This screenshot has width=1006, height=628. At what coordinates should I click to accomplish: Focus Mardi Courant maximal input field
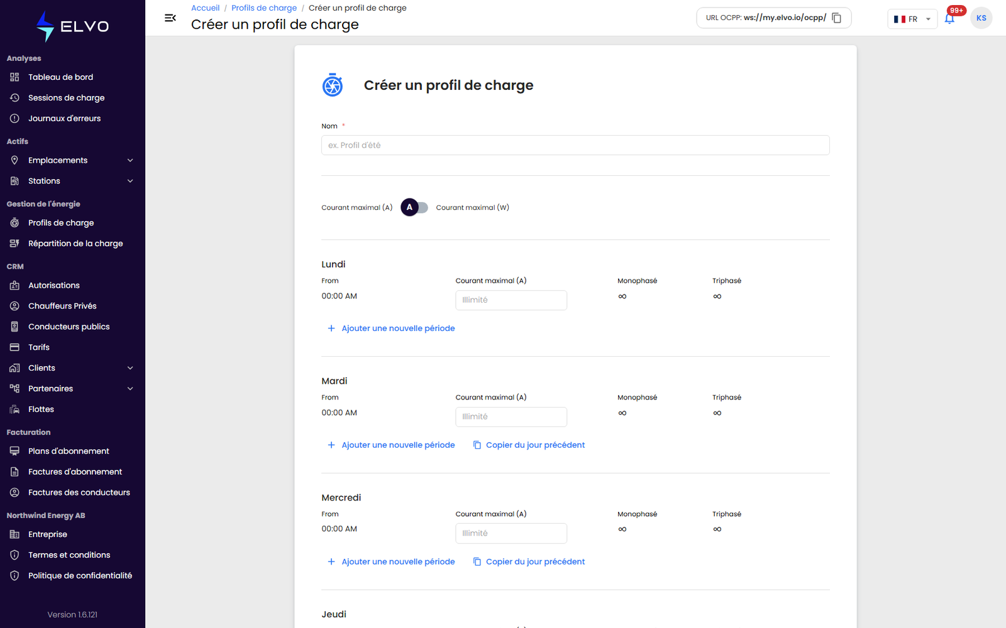coord(511,417)
